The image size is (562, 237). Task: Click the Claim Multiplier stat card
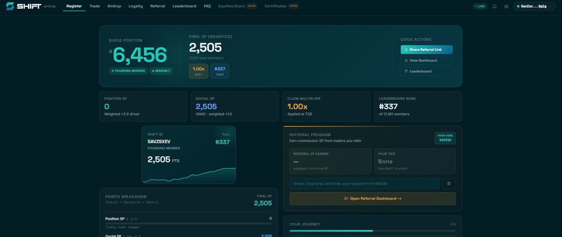click(x=326, y=106)
